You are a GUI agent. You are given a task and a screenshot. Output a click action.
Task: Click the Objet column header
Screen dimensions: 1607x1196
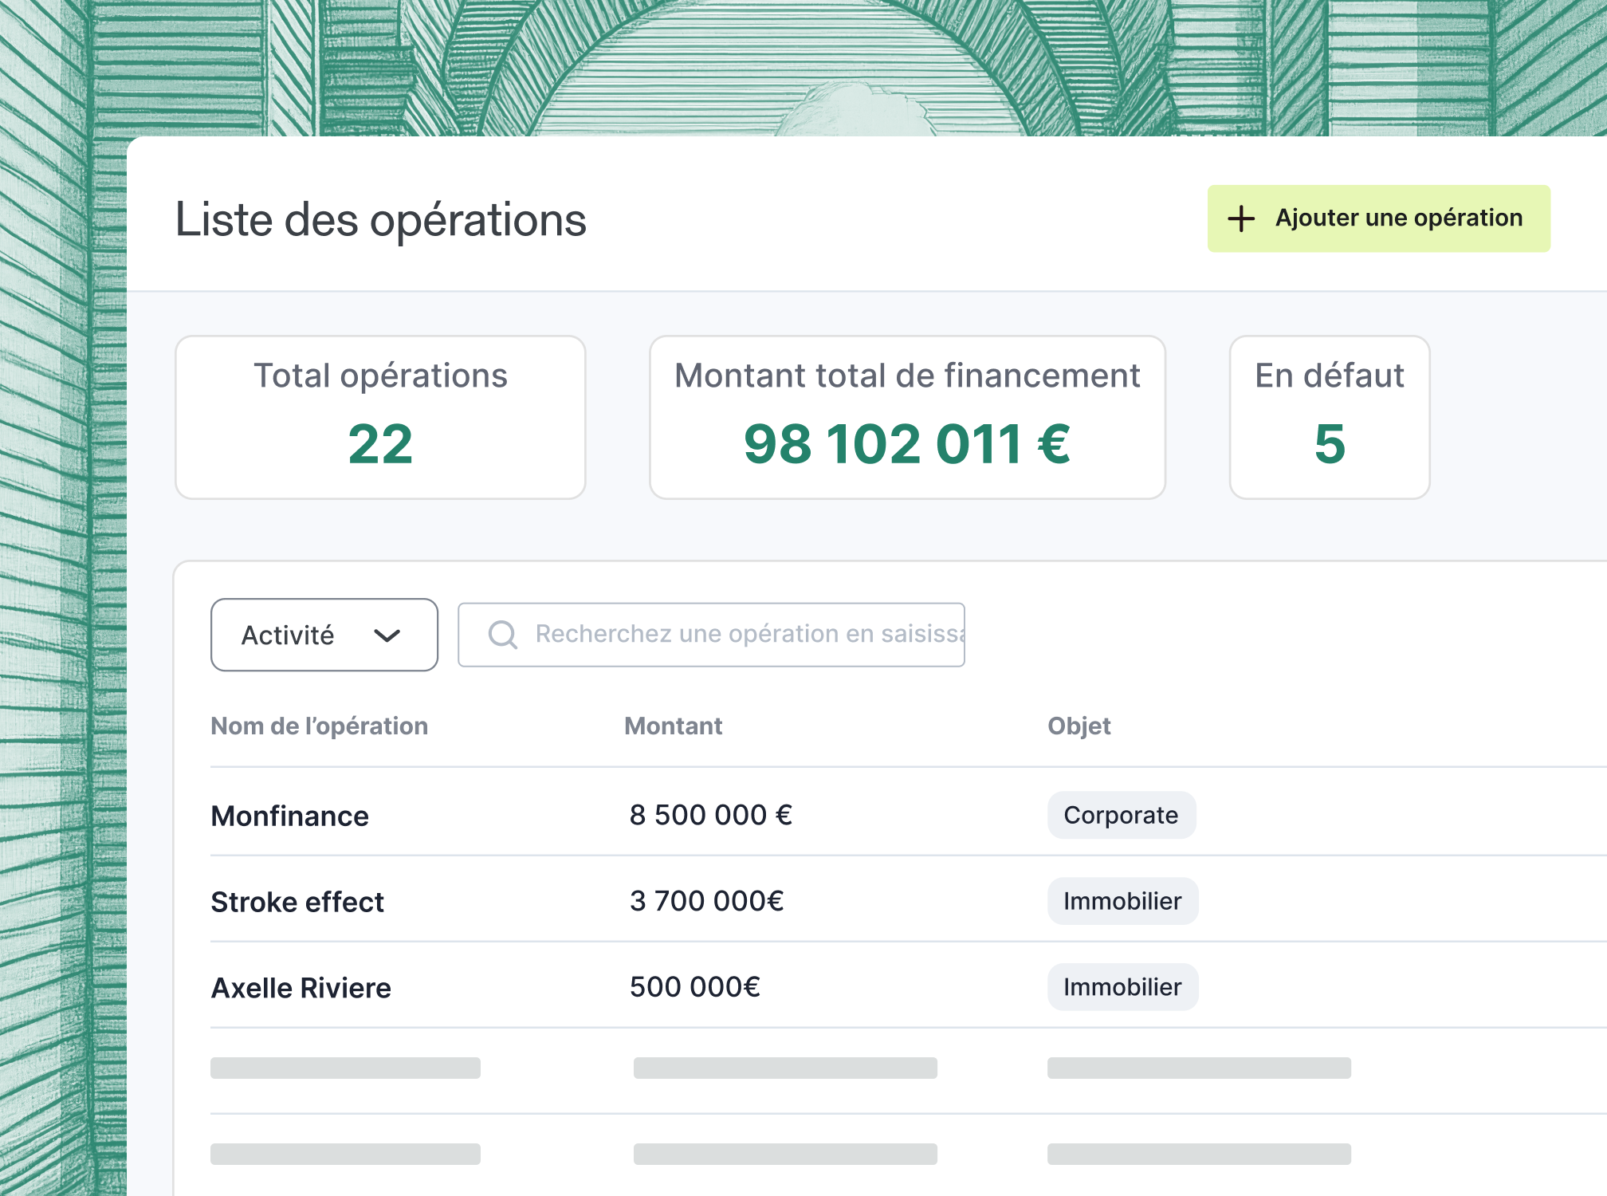pos(1079,726)
